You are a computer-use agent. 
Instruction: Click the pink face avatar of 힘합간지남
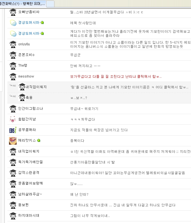pos(13,119)
